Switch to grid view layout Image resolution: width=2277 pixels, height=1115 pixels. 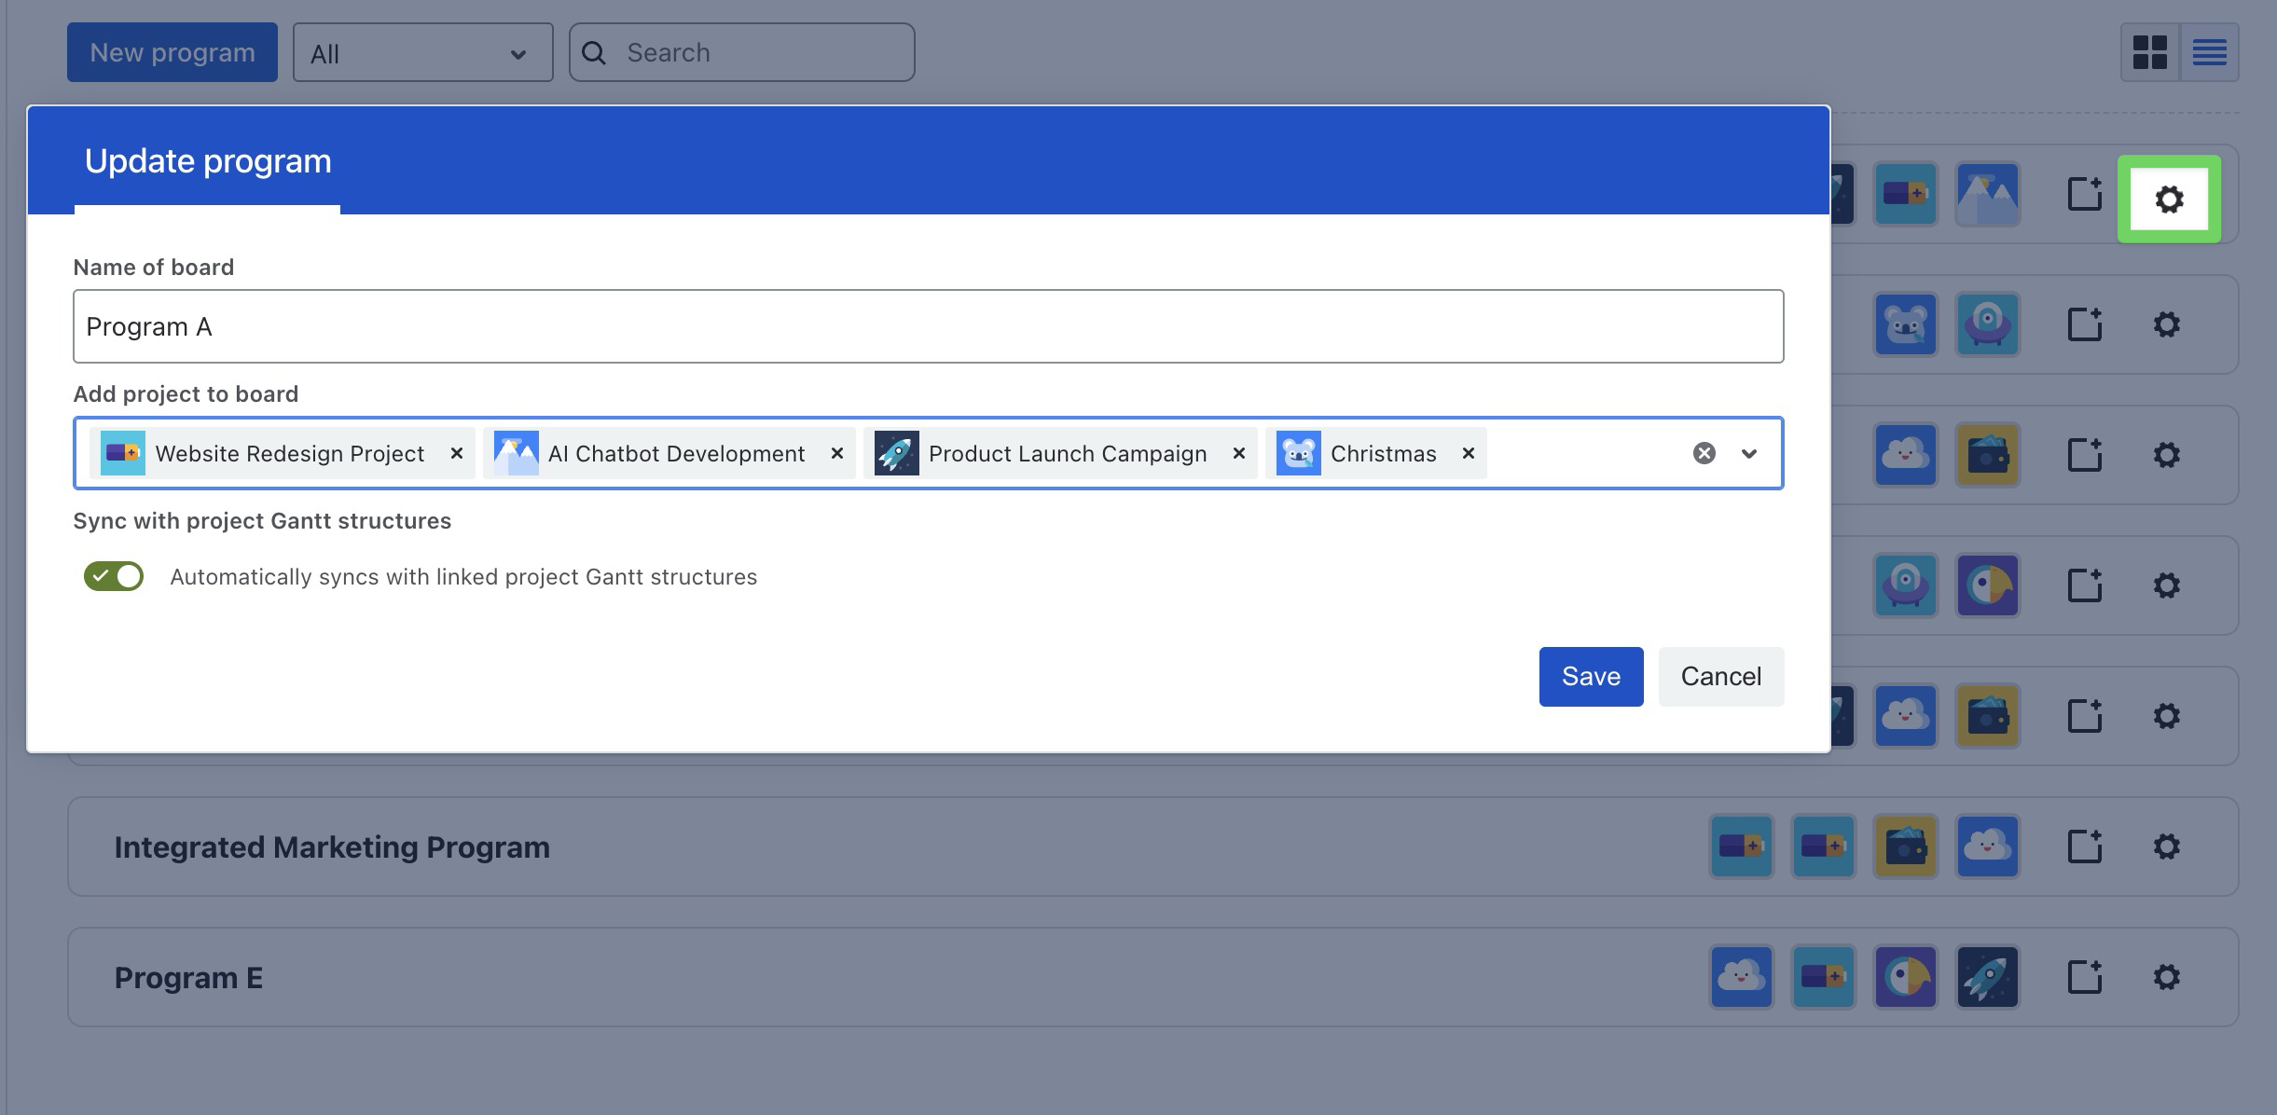pyautogui.click(x=2149, y=52)
